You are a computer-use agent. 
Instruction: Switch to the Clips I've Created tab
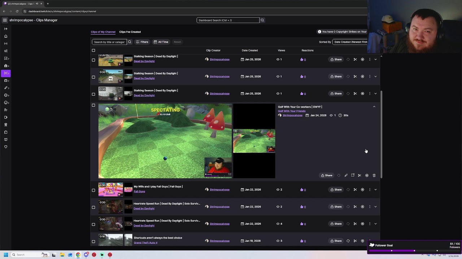click(x=130, y=32)
